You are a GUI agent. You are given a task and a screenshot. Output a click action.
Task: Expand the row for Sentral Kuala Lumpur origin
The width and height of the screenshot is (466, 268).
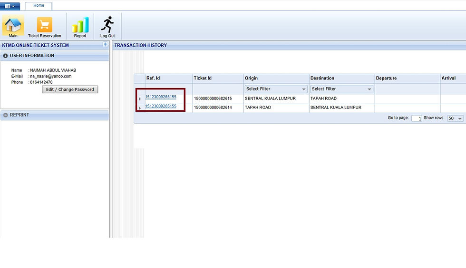[x=140, y=99]
